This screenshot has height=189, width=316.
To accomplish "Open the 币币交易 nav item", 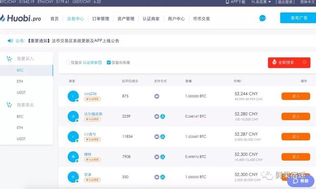I will click(x=201, y=19).
